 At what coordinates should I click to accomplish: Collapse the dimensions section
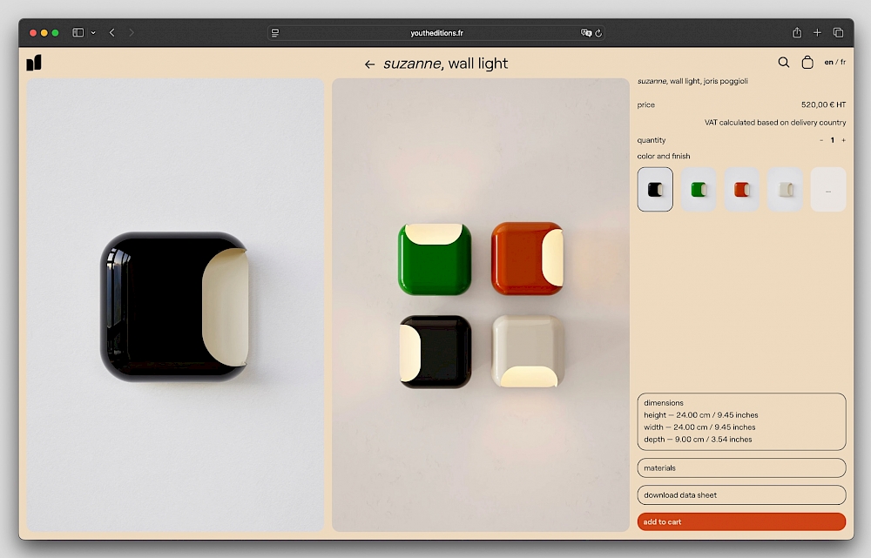(741, 403)
